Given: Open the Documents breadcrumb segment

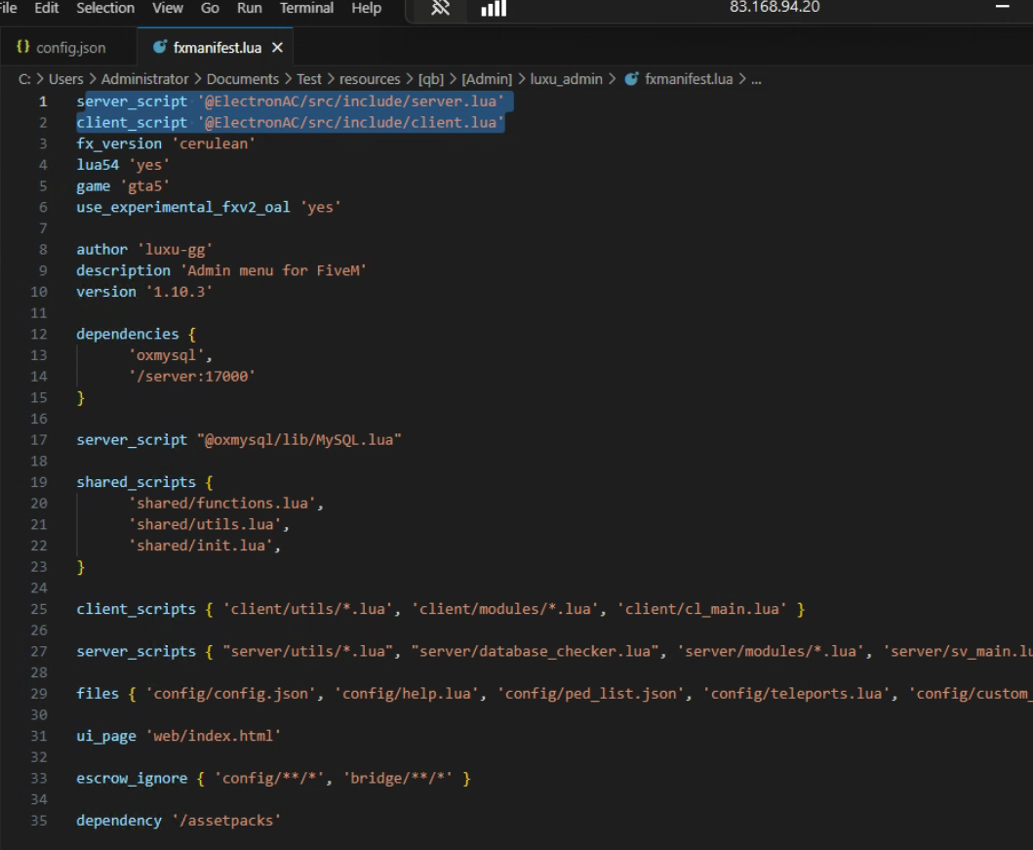Looking at the screenshot, I should (x=243, y=79).
